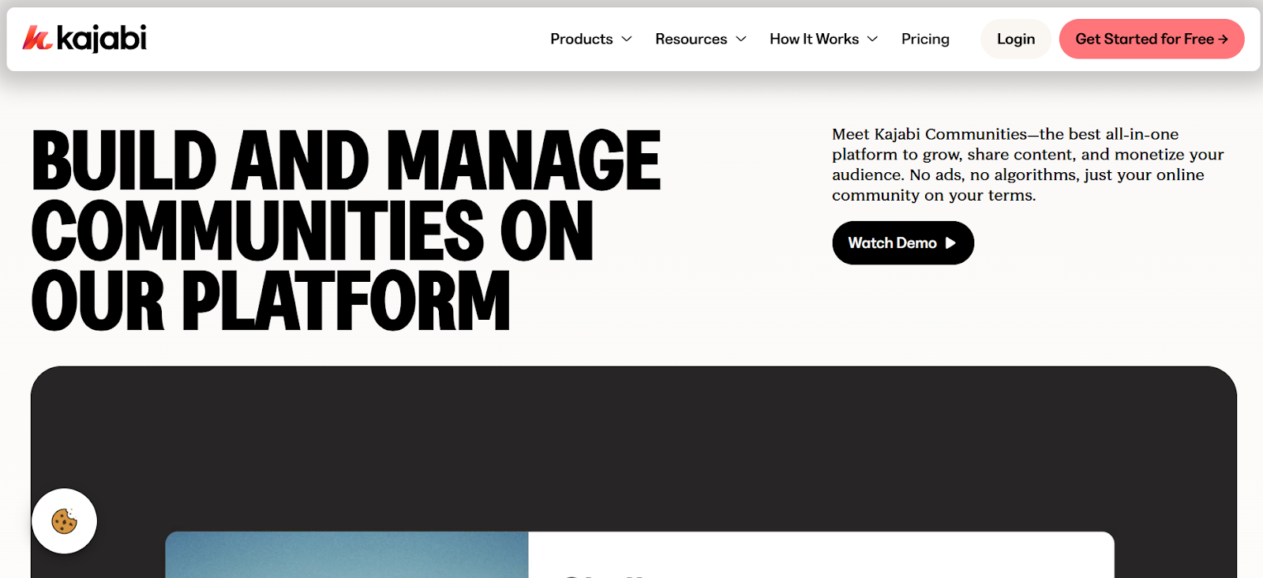Viewport: 1263px width, 578px height.
Task: Go to the Pricing page
Action: 925,39
